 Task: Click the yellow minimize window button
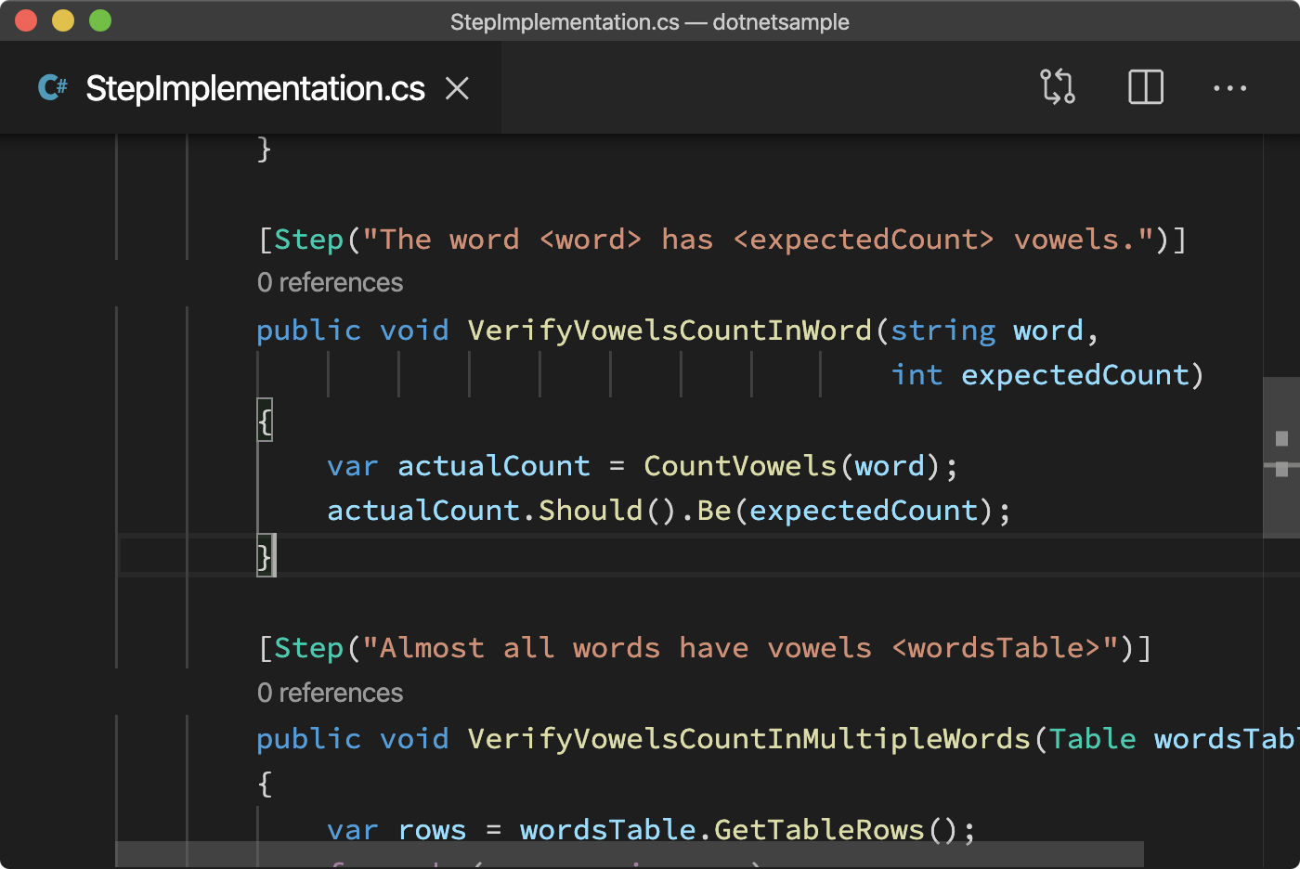pyautogui.click(x=63, y=20)
